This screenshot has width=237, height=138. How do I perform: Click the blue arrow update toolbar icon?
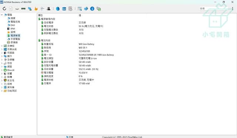[x=86, y=9]
